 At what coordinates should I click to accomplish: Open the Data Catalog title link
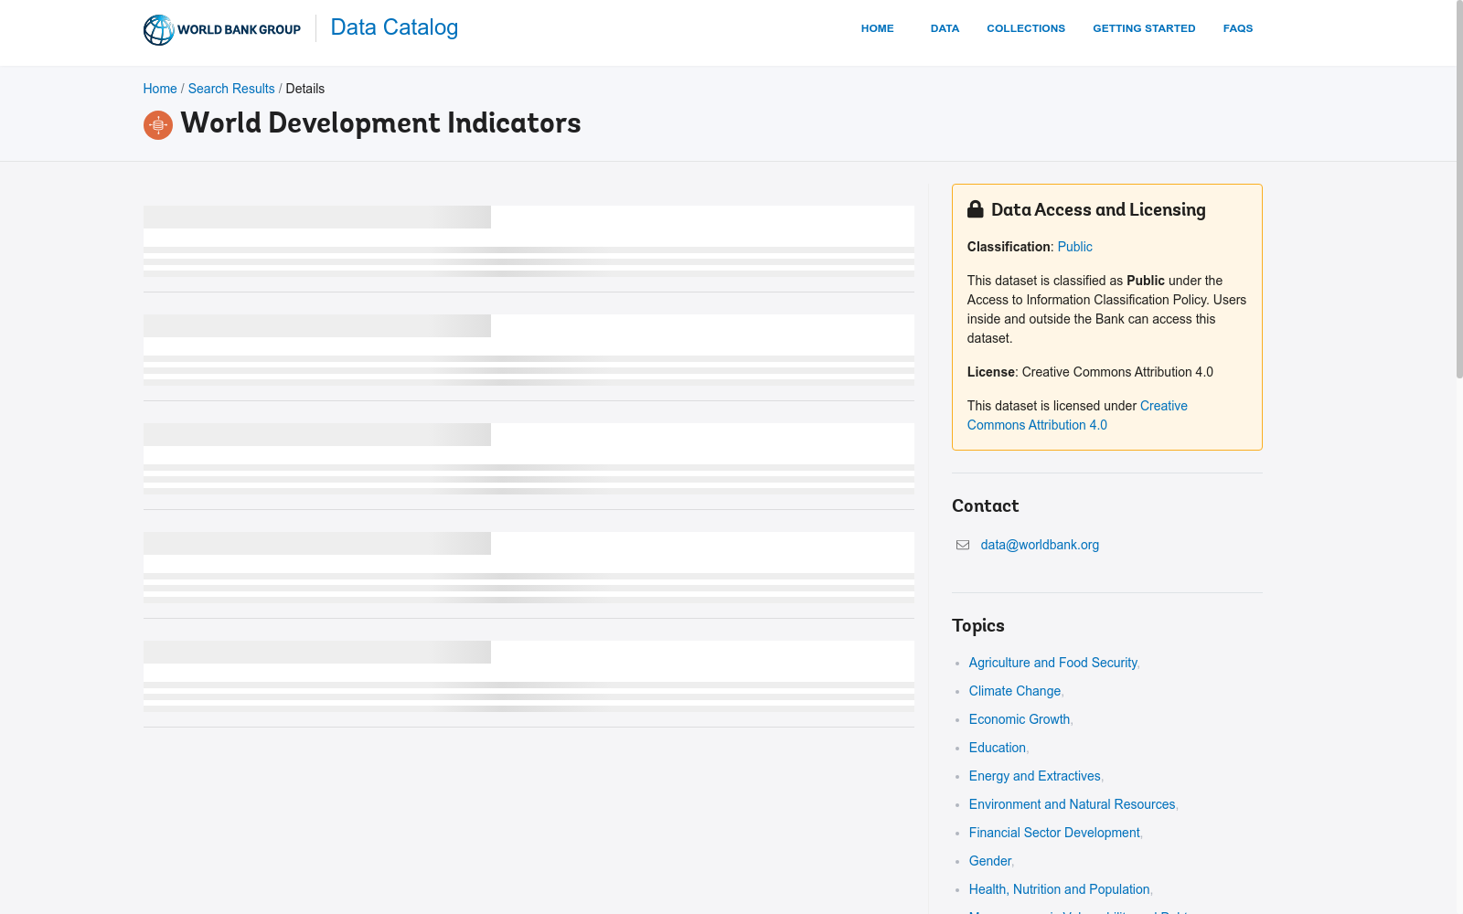(394, 27)
